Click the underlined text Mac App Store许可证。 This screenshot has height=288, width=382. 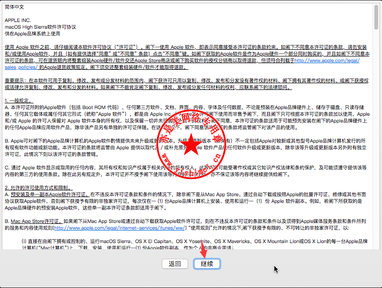(36, 222)
